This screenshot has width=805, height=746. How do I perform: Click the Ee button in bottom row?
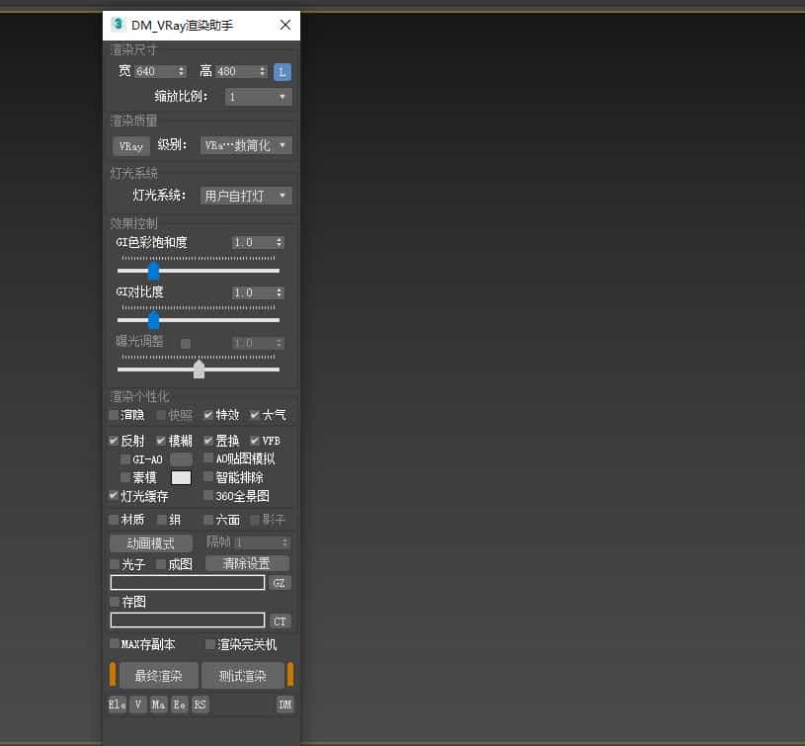click(x=179, y=705)
